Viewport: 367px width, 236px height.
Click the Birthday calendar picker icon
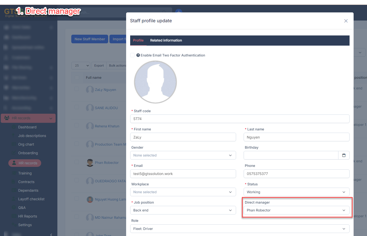click(344, 155)
